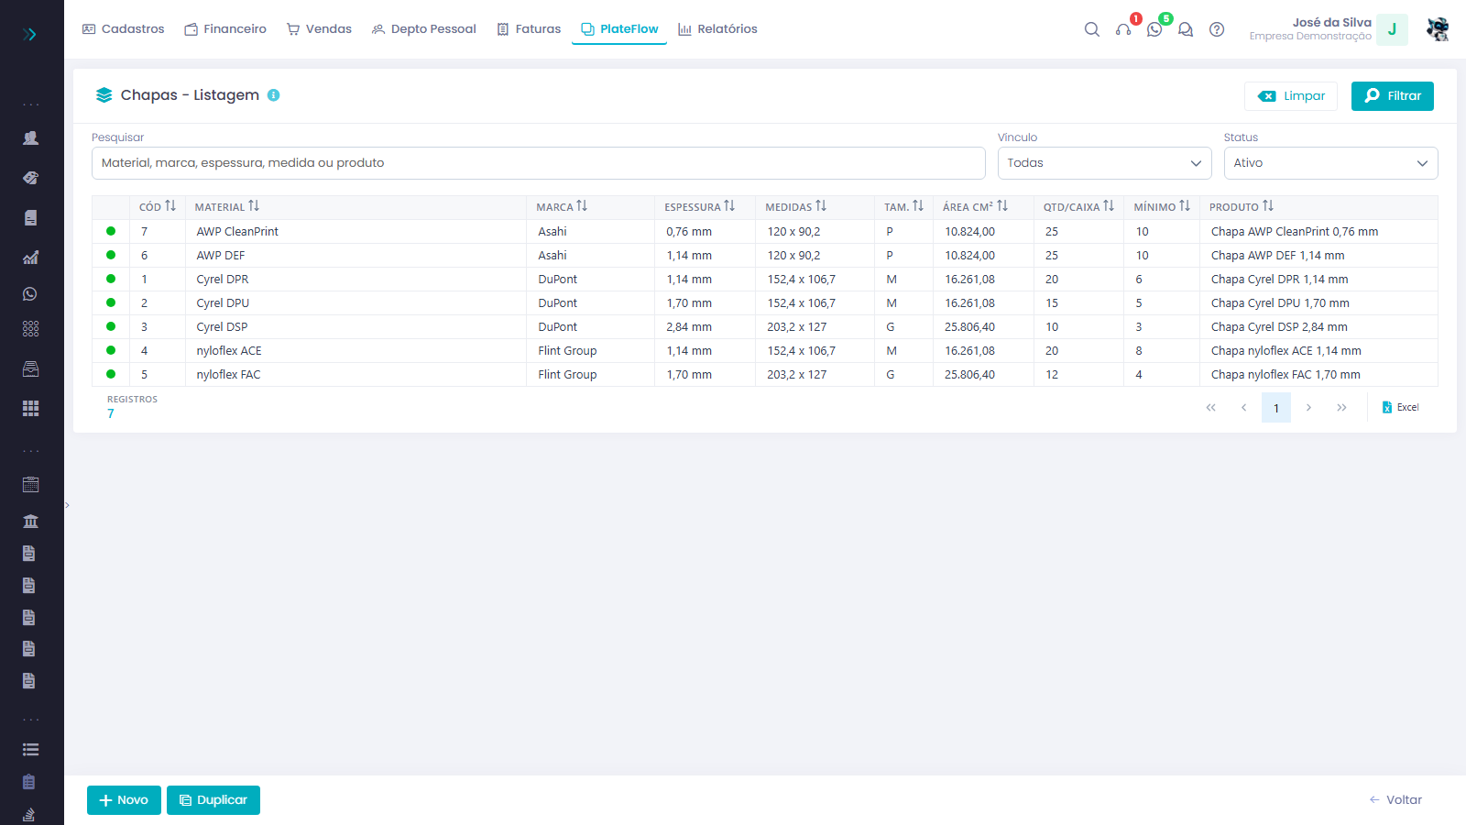Open the calendar icon in sidebar
The image size is (1466, 825).
30,485
